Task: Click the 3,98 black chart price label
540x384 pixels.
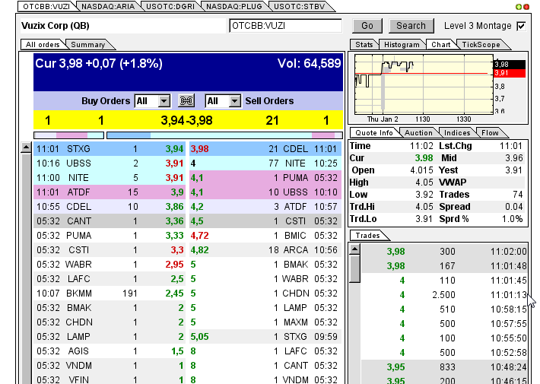Action: 510,65
